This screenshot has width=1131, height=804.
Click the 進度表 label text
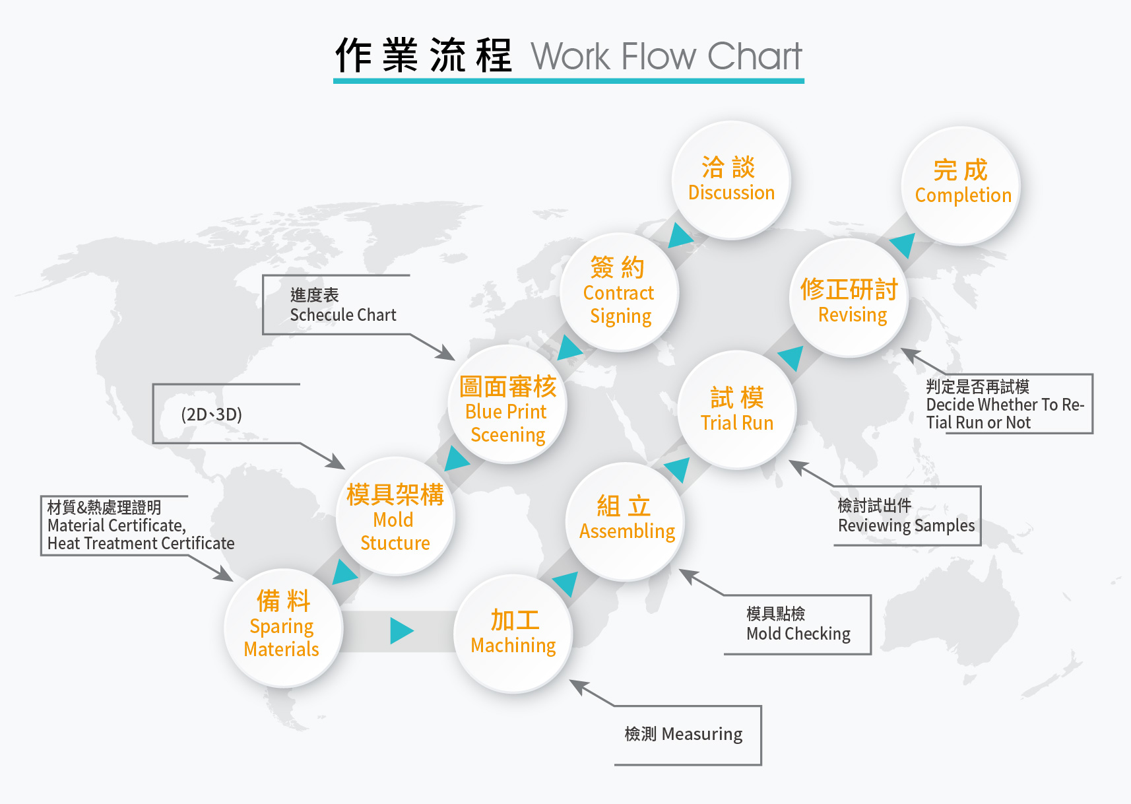point(315,295)
